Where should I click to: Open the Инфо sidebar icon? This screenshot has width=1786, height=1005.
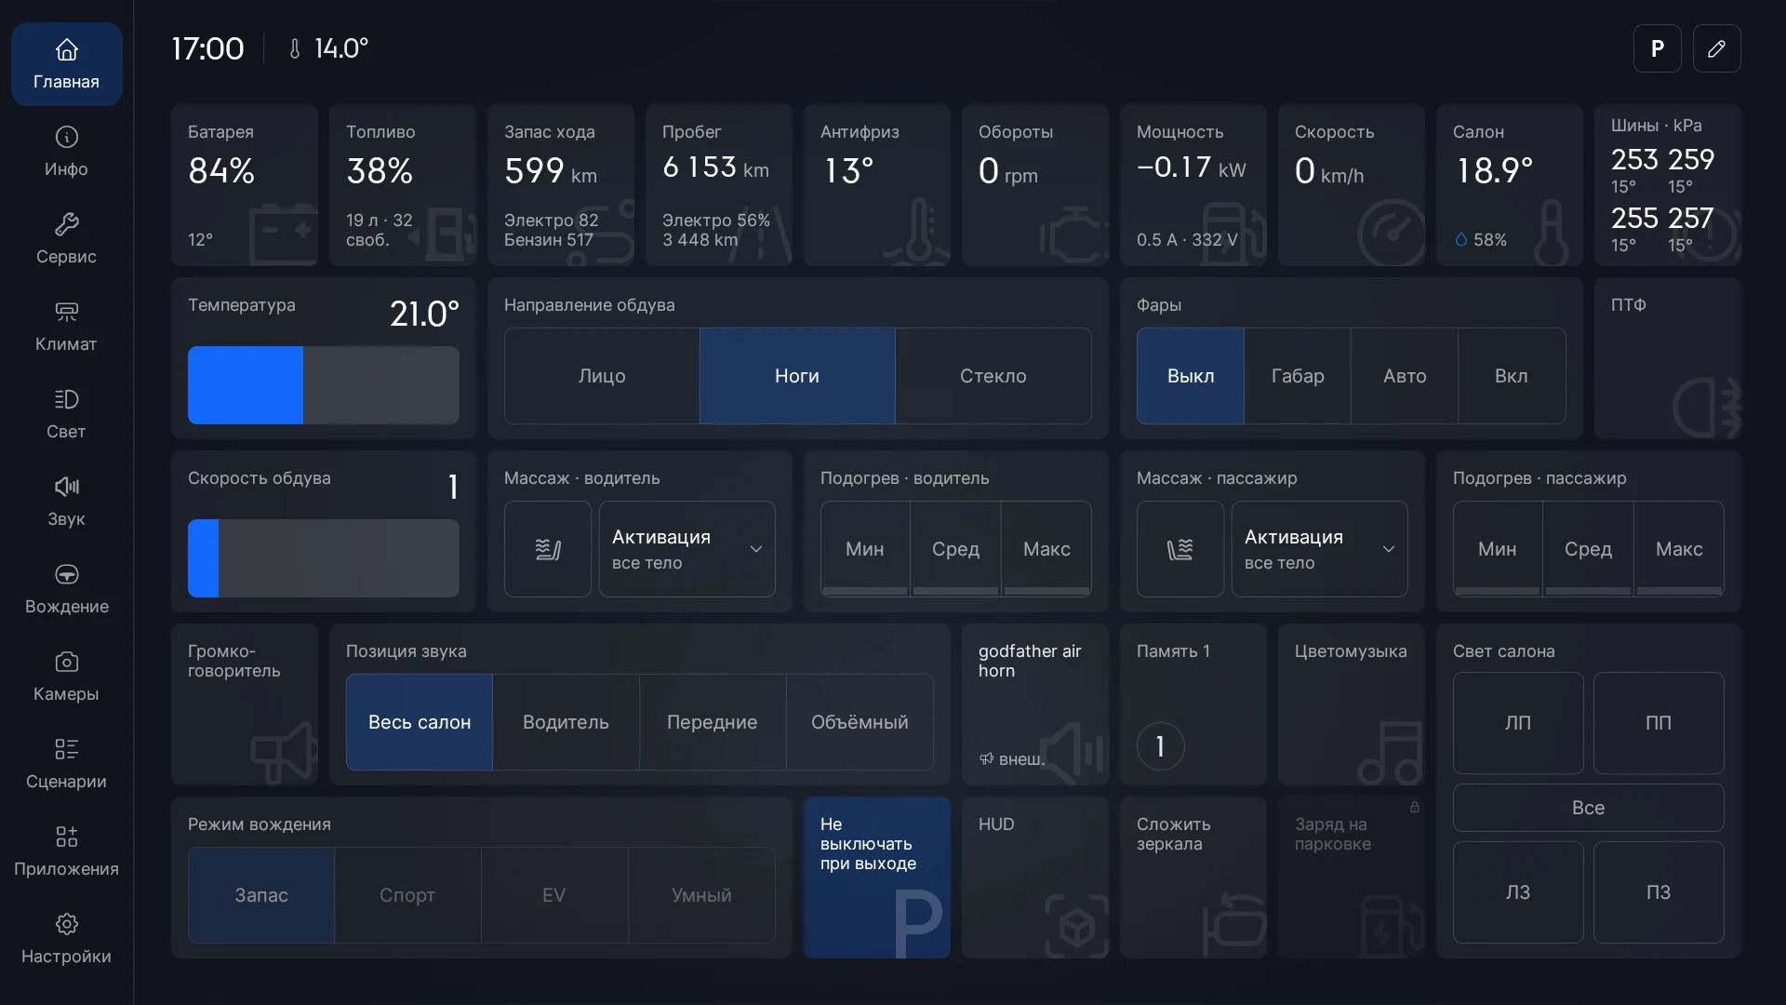[x=66, y=152]
